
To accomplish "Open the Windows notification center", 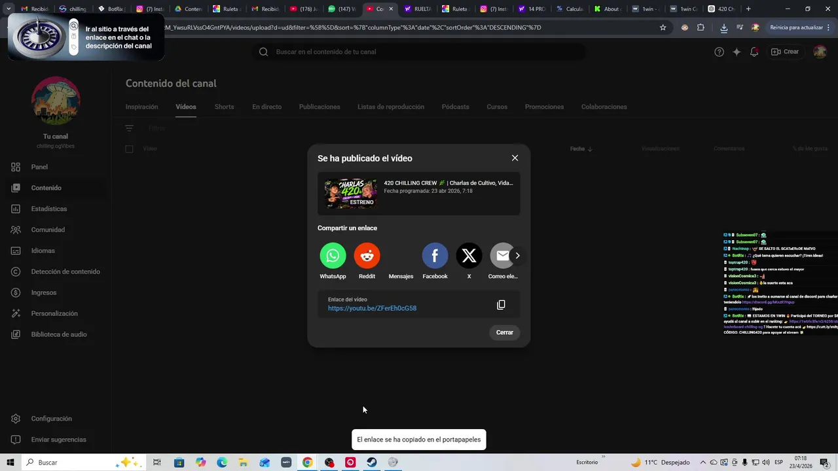I will click(x=824, y=462).
